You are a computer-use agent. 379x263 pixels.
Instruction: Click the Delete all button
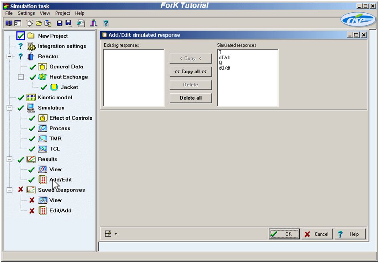(x=191, y=98)
